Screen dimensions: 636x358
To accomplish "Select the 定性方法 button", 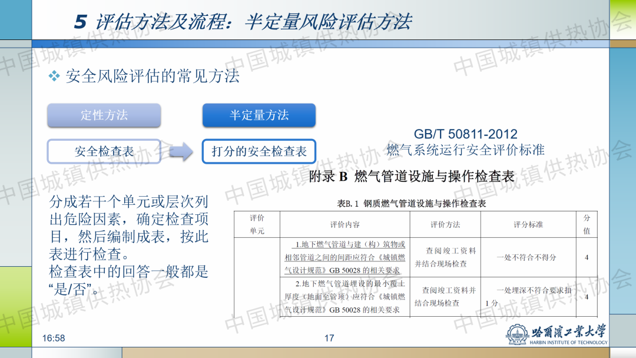I will tap(104, 115).
